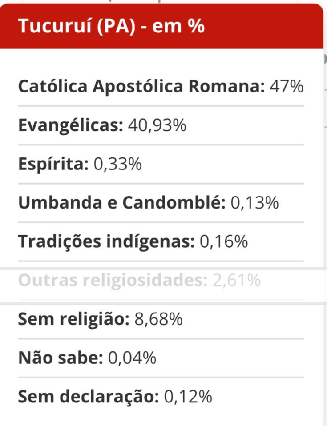Select the Umbanda e Candomblé label
The width and height of the screenshot is (327, 426).
coord(122,203)
